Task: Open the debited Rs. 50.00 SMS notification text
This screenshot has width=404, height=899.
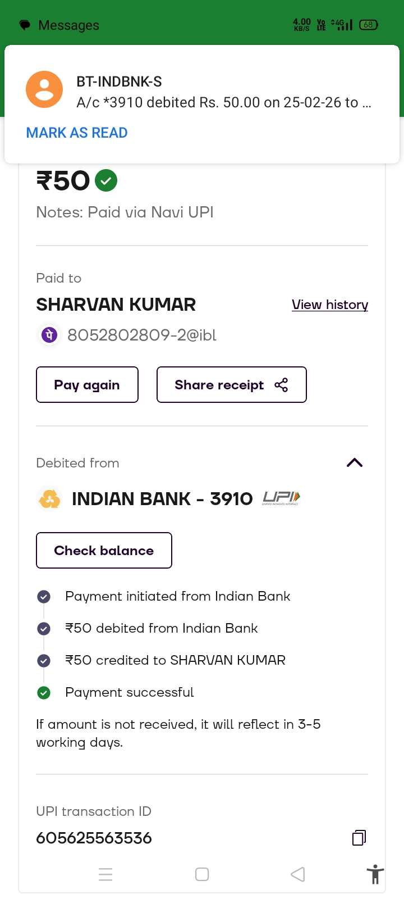Action: pos(224,102)
